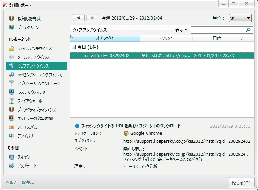Click the ウェブアンチウイルス globe icon
The image size is (258, 190).
click(12, 66)
